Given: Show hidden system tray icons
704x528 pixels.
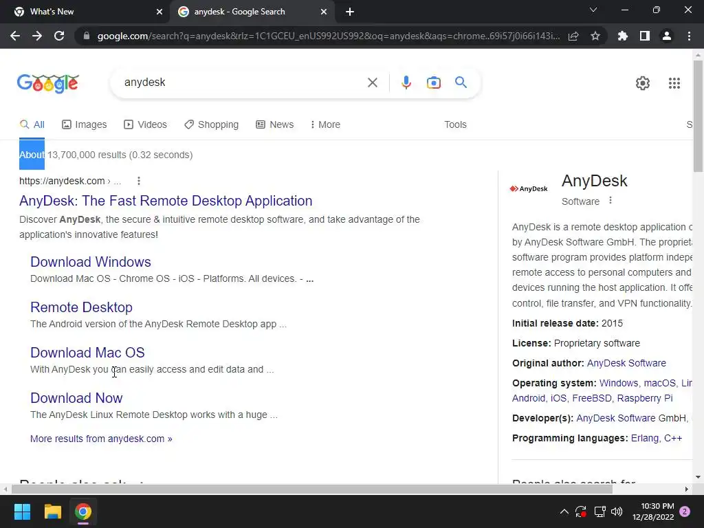Looking at the screenshot, I should point(564,511).
